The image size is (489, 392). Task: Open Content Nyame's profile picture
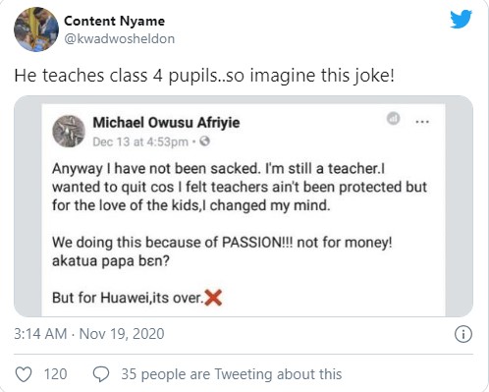point(36,29)
